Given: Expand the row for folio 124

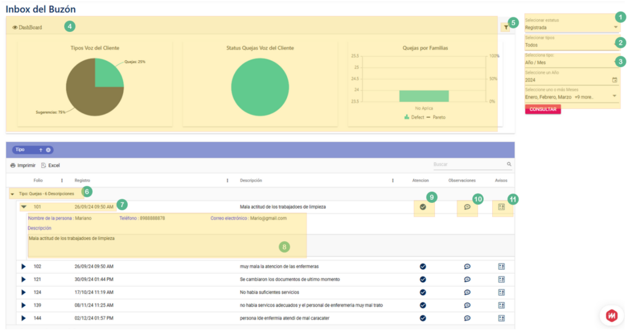Looking at the screenshot, I should coord(23,292).
